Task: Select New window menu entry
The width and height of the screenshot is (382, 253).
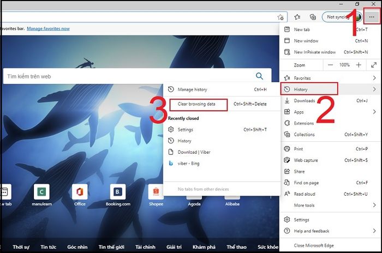Action: coord(330,41)
